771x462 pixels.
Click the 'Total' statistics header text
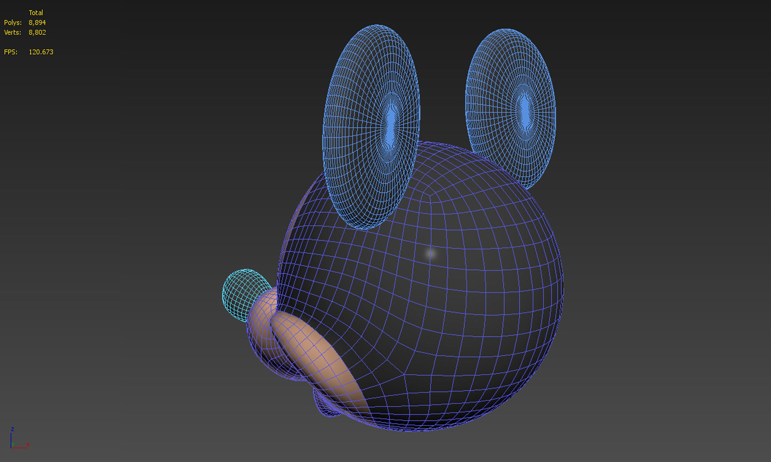(x=36, y=13)
